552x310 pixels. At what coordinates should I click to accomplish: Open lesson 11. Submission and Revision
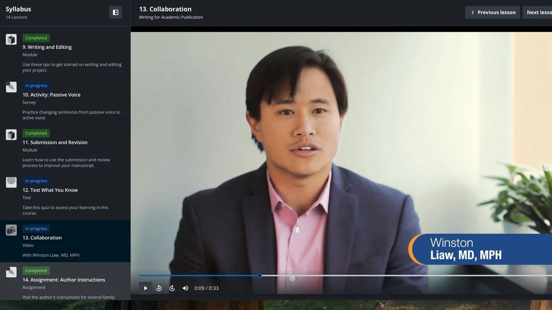coord(55,143)
